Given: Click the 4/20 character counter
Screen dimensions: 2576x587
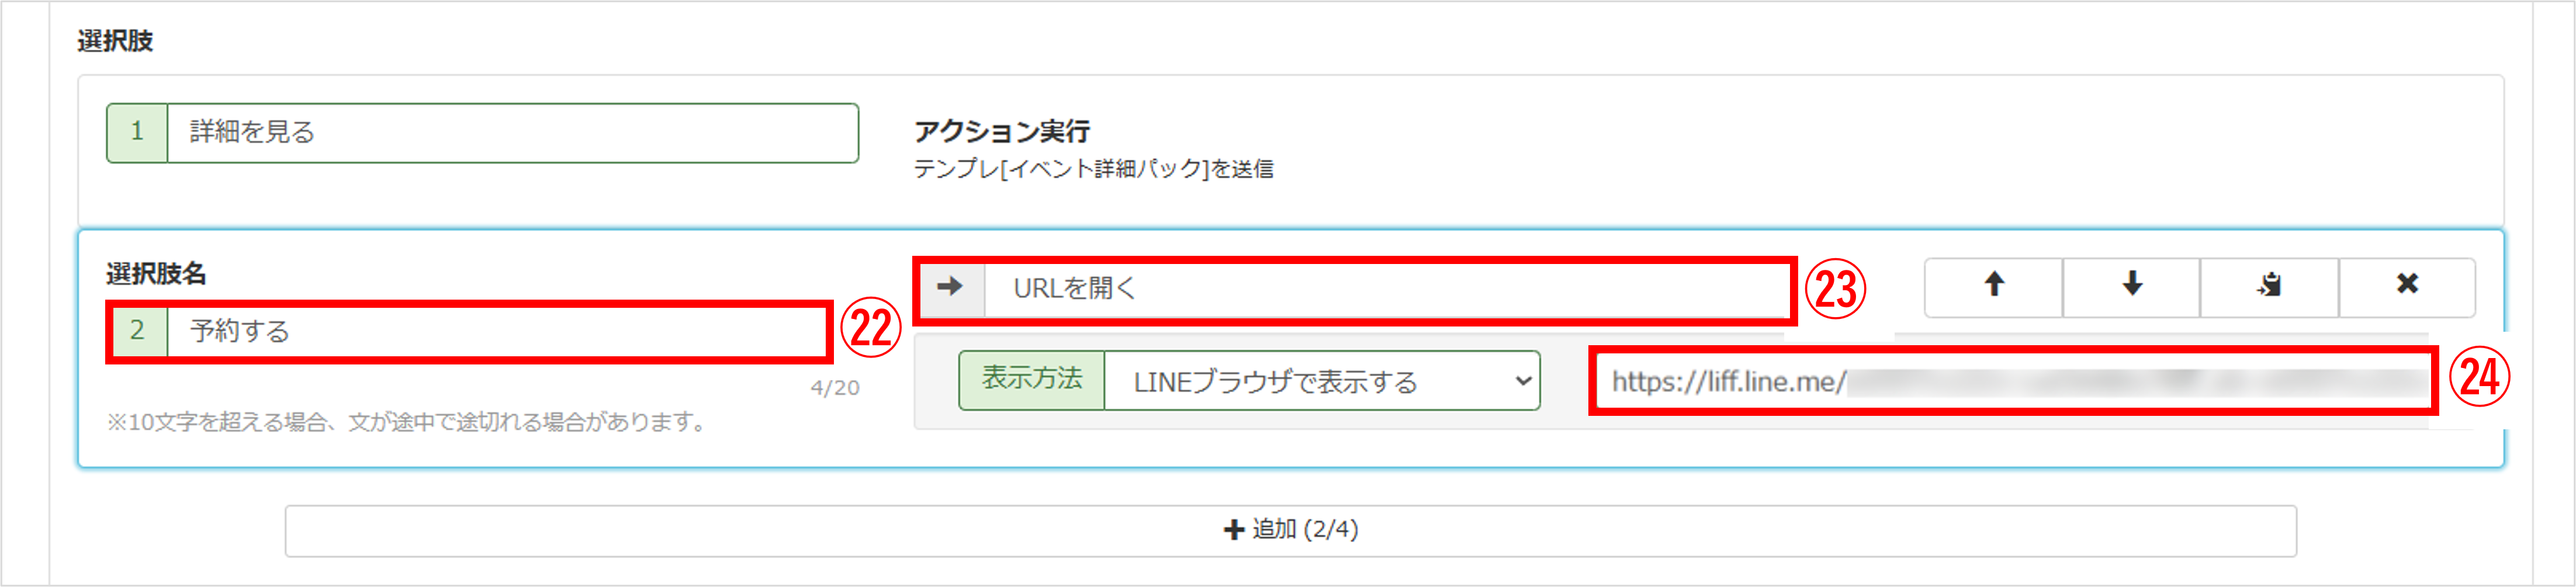Looking at the screenshot, I should [834, 388].
